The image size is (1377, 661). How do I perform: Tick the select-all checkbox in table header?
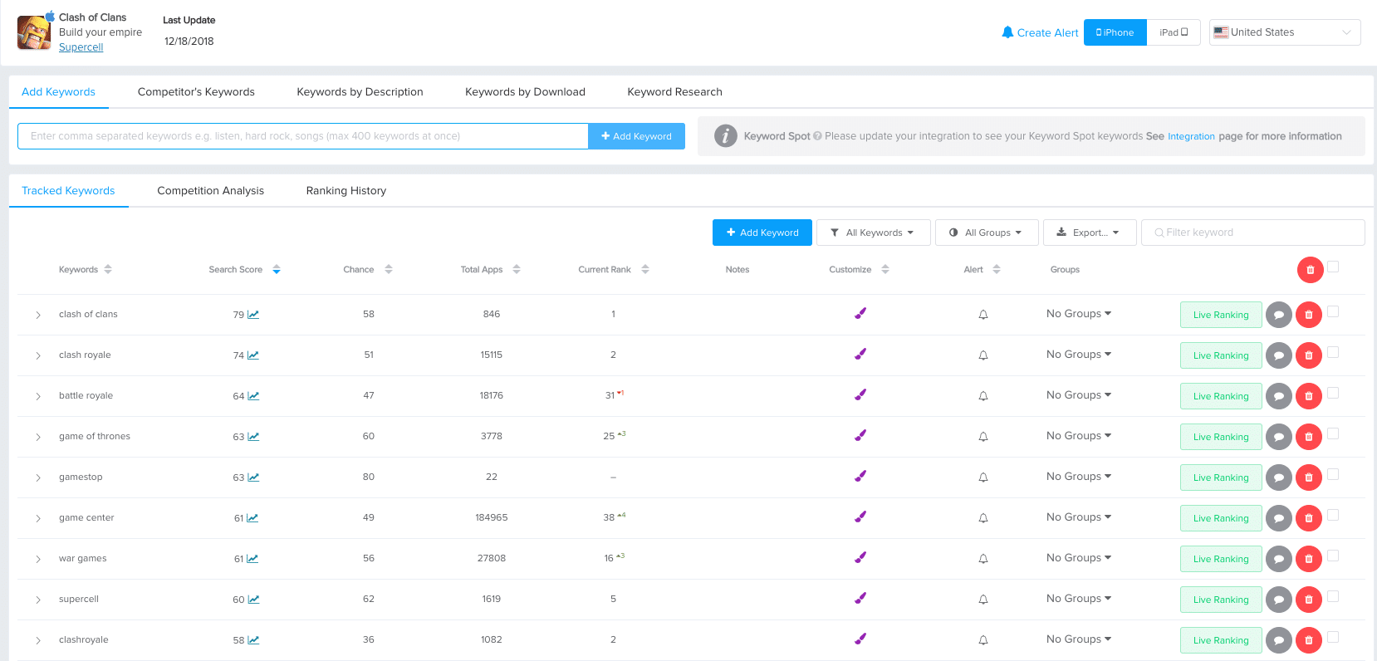click(1333, 267)
